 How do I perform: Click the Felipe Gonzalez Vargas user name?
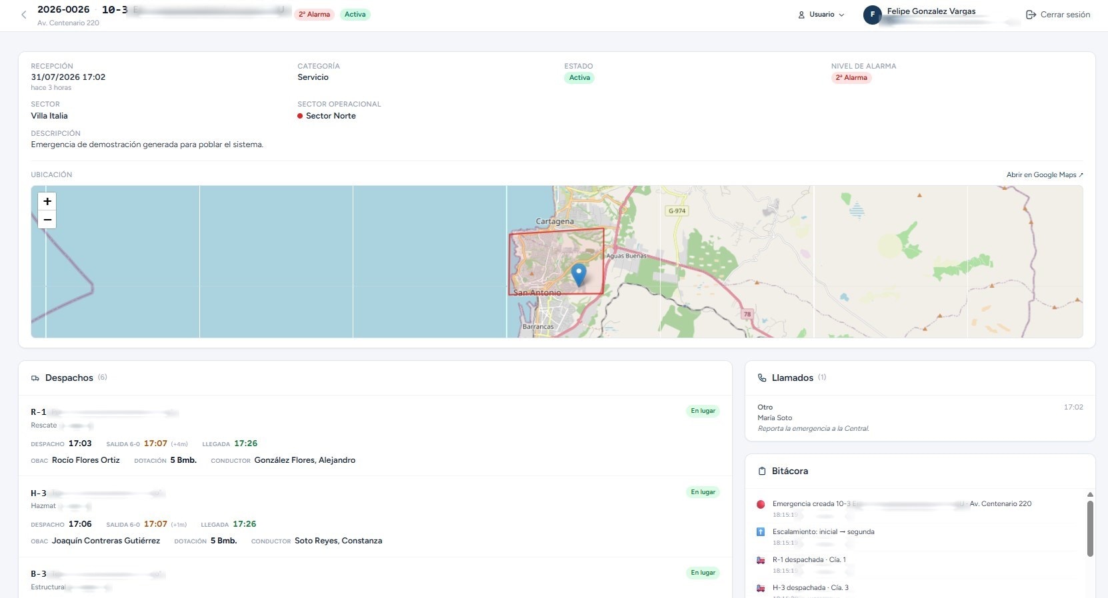(931, 11)
